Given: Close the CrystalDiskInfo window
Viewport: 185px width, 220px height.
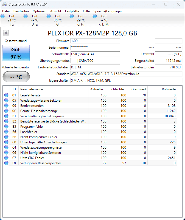Looking at the screenshot, I should coord(178,4).
